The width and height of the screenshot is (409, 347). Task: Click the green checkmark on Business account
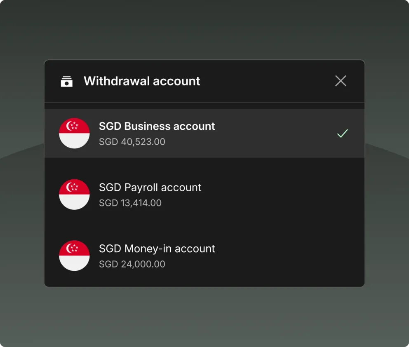(x=343, y=133)
